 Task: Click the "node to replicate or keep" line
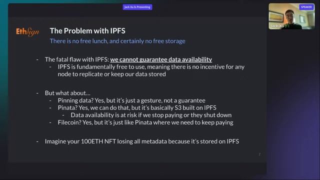point(111,74)
